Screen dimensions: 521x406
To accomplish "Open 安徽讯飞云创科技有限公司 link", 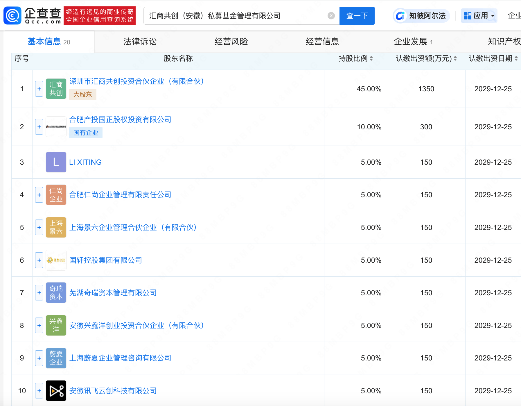I will click(x=113, y=391).
